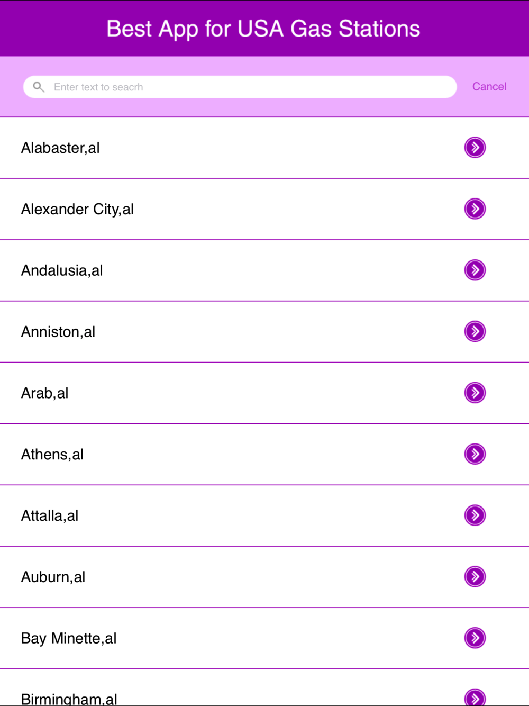Open the arrow icon for Birmingham,al
This screenshot has height=706, width=529.
tap(475, 698)
